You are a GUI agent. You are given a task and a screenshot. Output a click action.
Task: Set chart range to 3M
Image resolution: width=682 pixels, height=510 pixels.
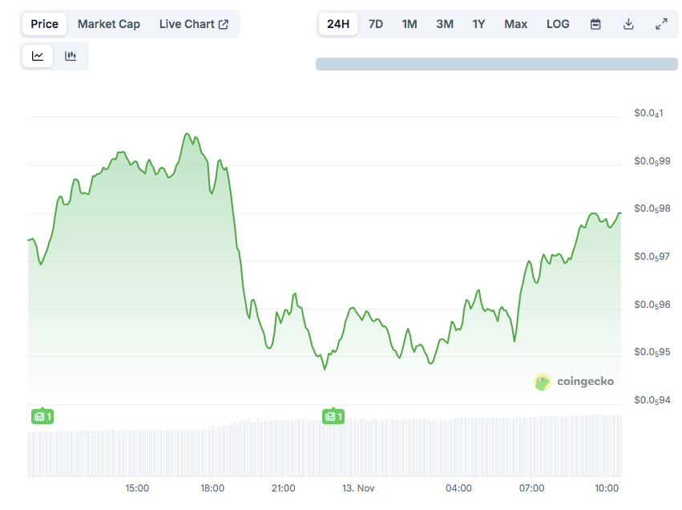[x=445, y=24]
